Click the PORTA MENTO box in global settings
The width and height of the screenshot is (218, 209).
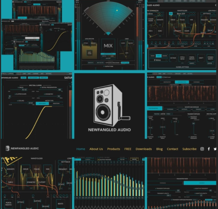(x=192, y=58)
